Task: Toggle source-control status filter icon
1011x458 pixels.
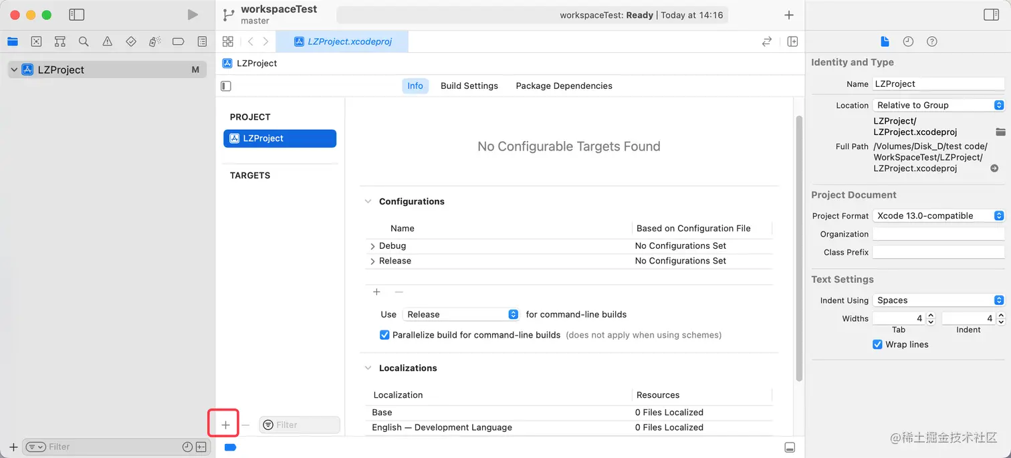Action: point(200,447)
